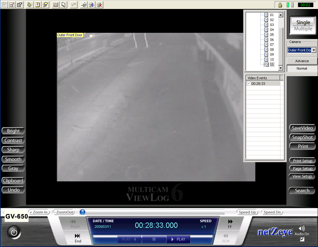Click the red X toolbar icon

coord(99,5)
